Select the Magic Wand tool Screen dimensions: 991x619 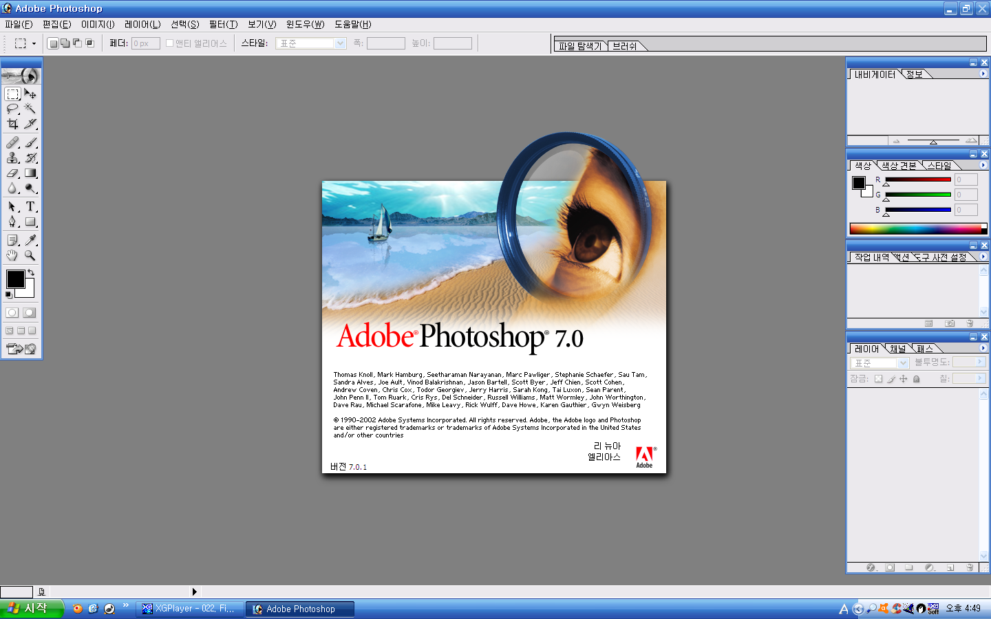pyautogui.click(x=30, y=109)
